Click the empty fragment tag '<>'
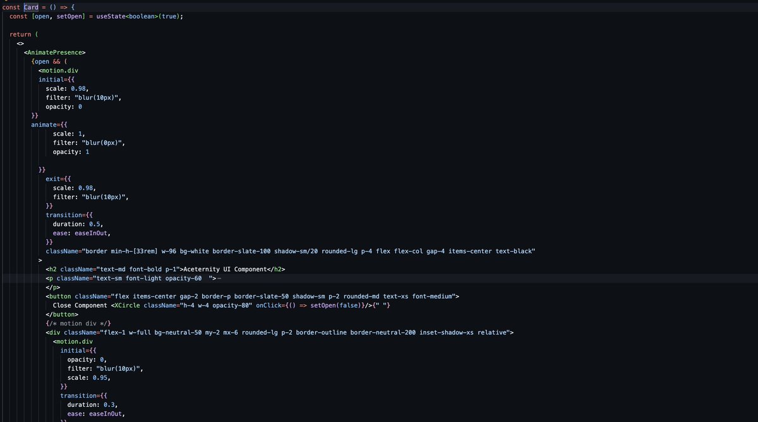The height and width of the screenshot is (422, 758). (x=20, y=44)
